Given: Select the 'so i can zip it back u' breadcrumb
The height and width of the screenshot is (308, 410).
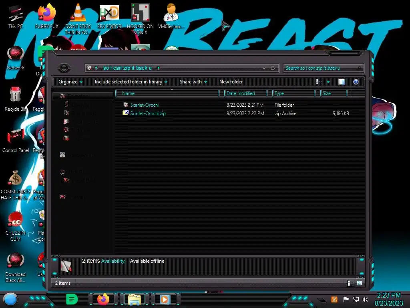Looking at the screenshot, I should pyautogui.click(x=127, y=68).
